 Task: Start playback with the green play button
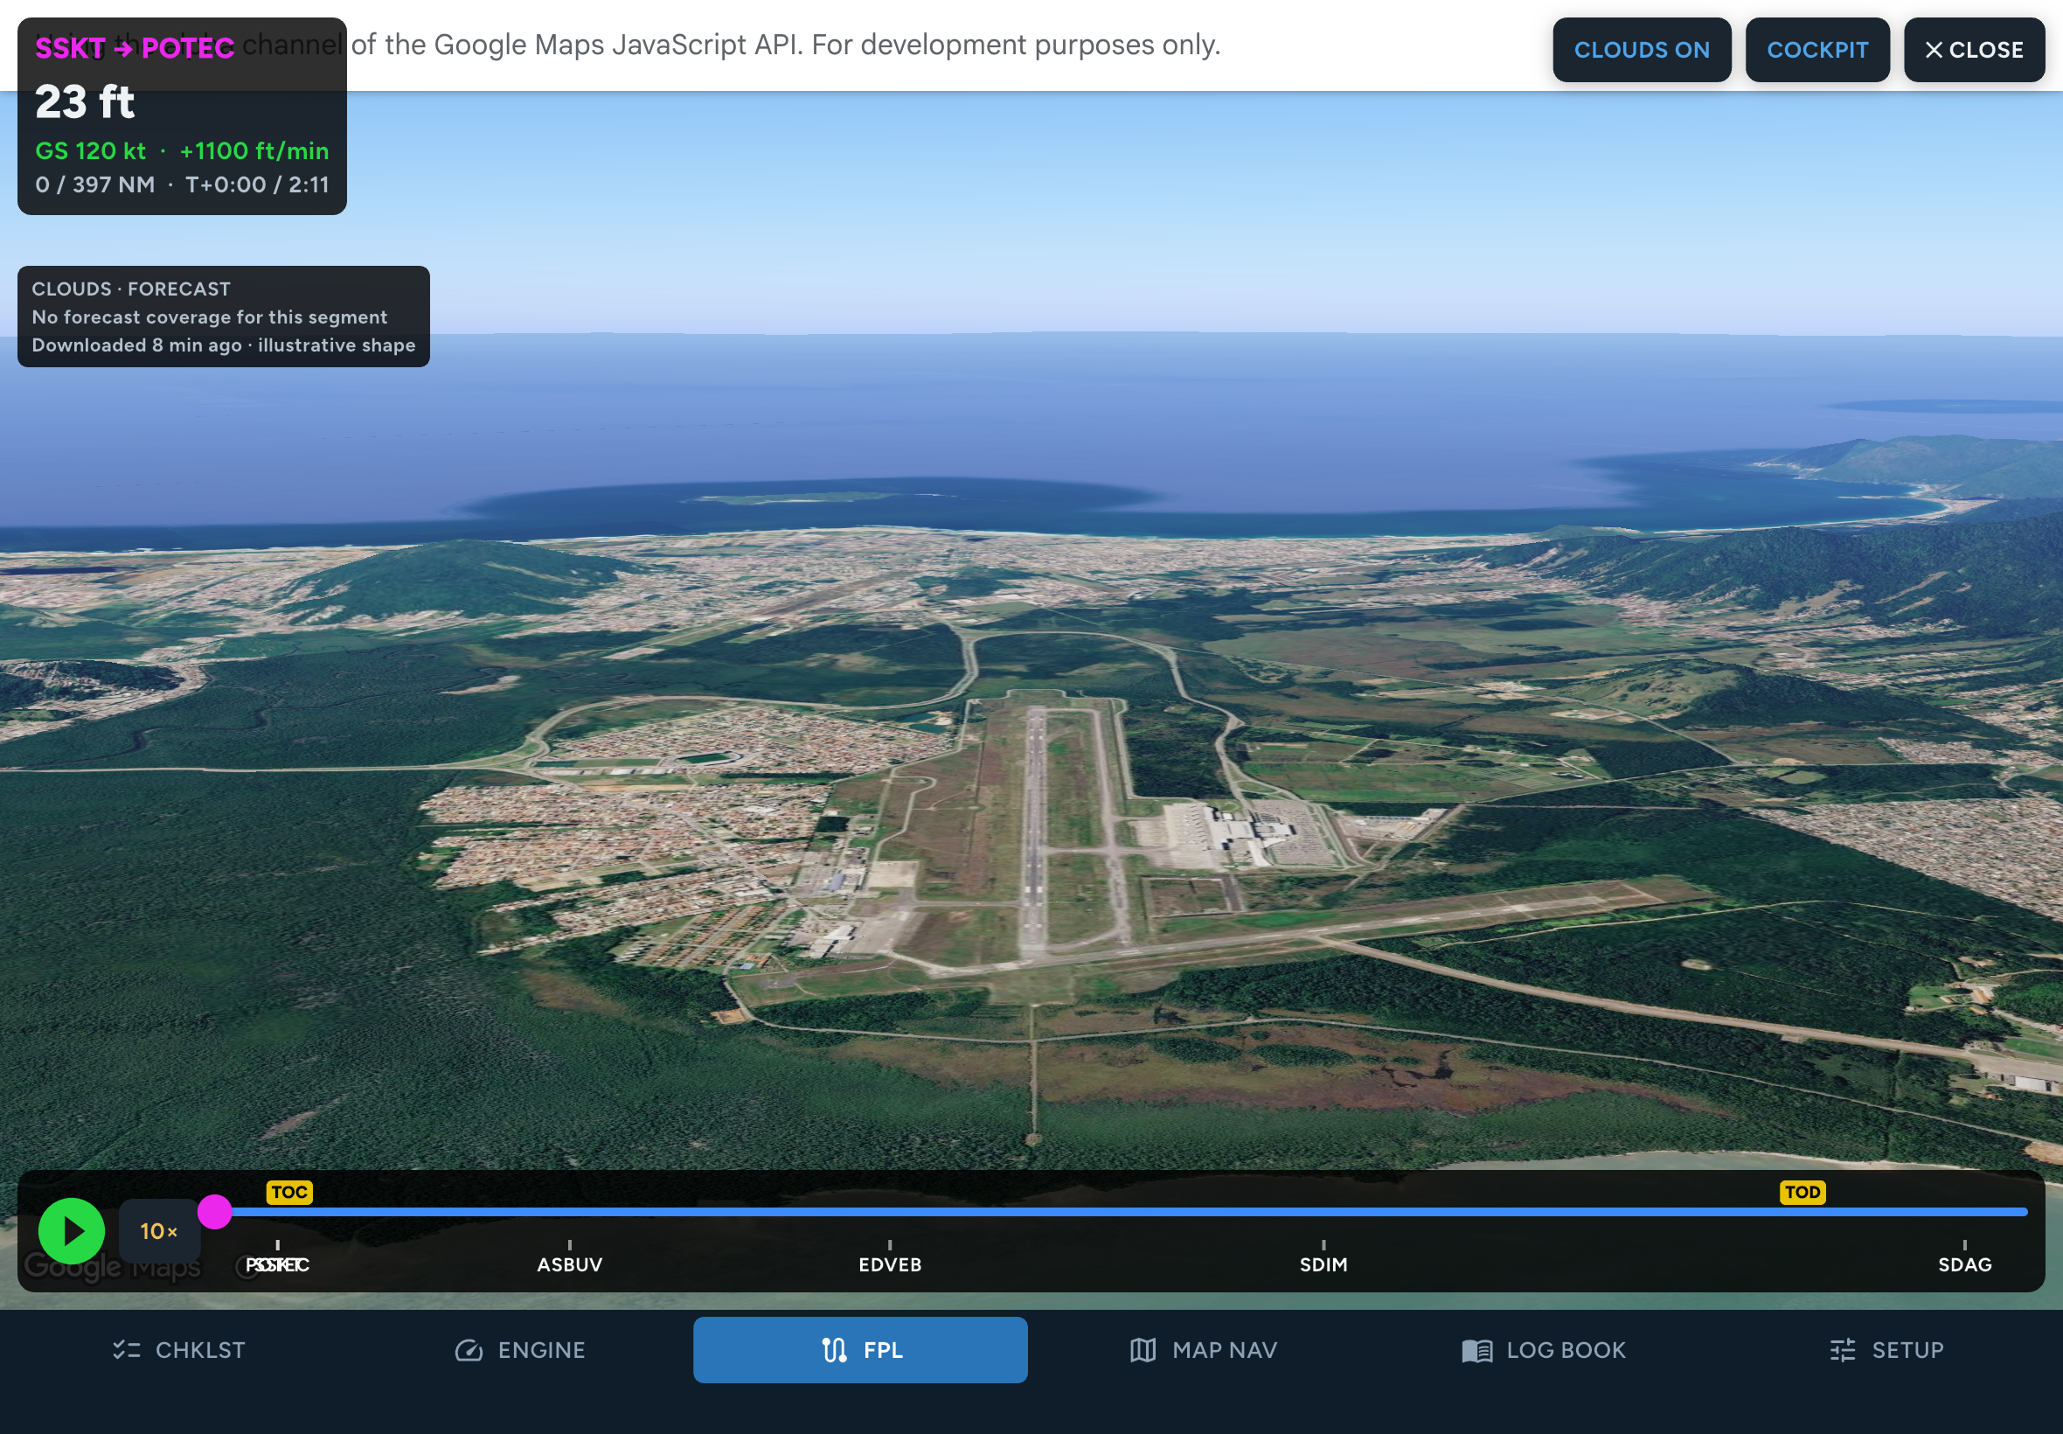click(72, 1231)
